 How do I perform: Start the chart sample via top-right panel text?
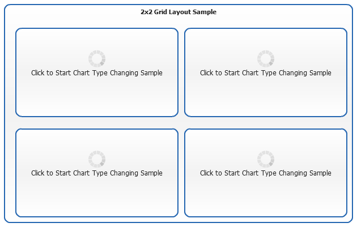point(266,73)
